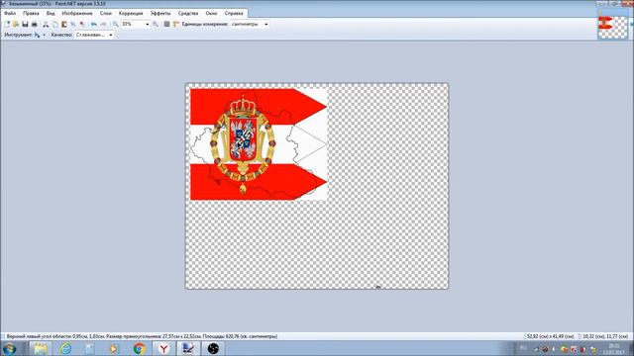Screen dimensions: 634x356
Task: Click the zoom out magnifier icon
Action: click(x=115, y=24)
